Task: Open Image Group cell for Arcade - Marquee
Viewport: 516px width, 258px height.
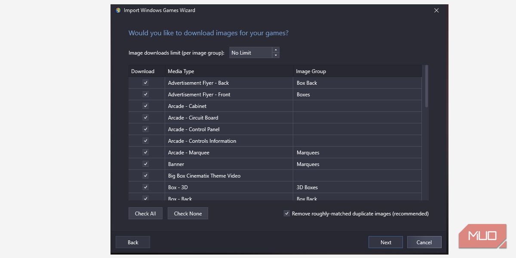Action: click(x=357, y=152)
